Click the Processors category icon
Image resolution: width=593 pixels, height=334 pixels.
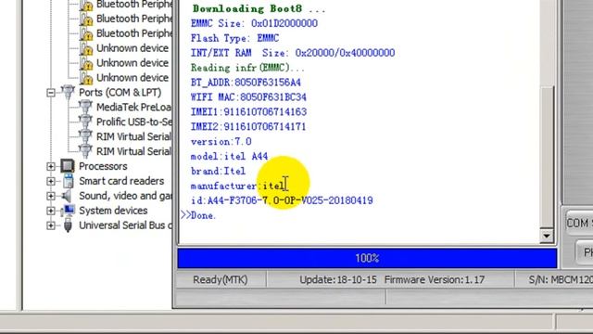pyautogui.click(x=68, y=166)
